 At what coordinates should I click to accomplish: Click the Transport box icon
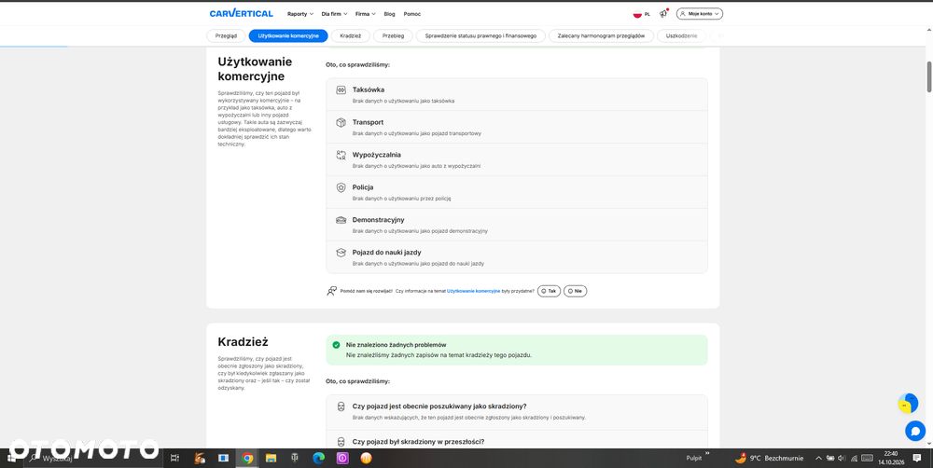point(341,122)
